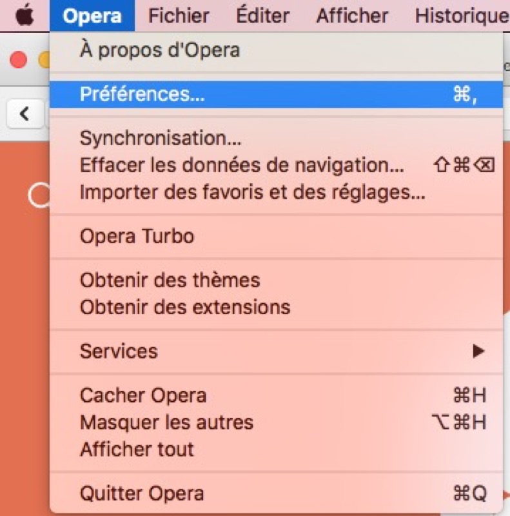Open the Afficher menu
This screenshot has height=516, width=510.
(352, 15)
